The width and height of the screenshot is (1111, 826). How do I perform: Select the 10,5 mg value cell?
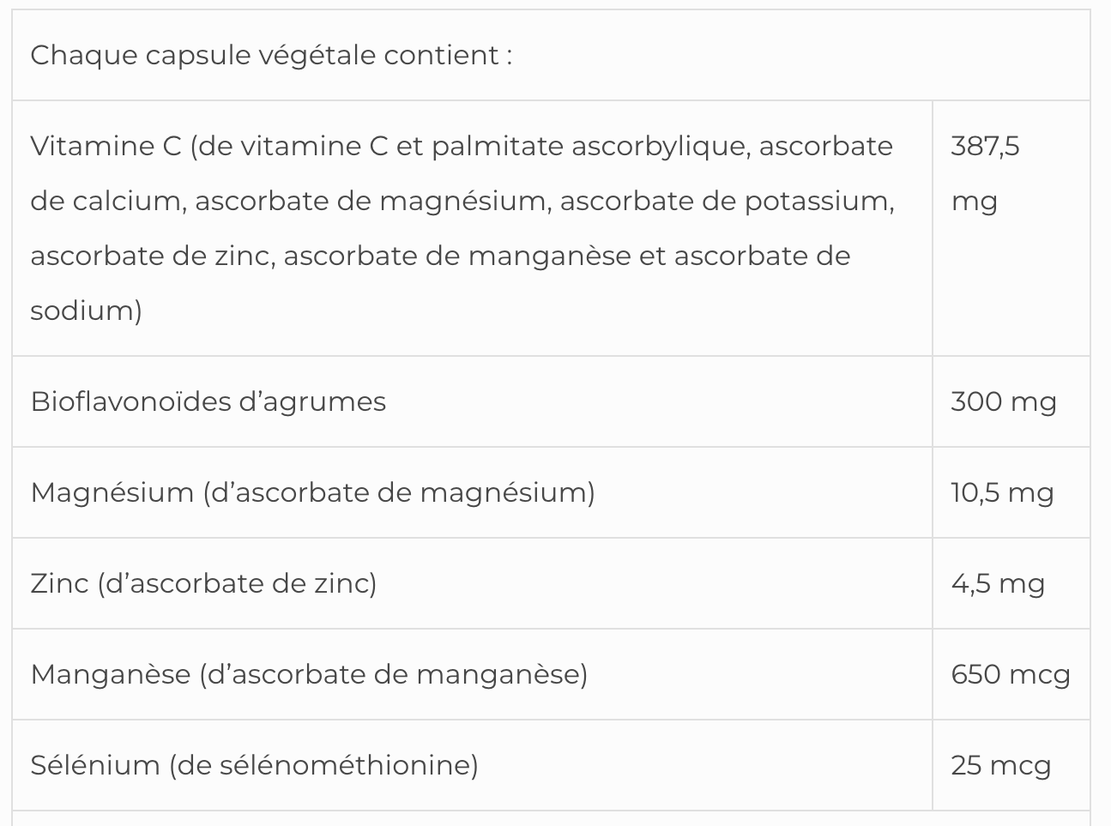coord(1002,492)
